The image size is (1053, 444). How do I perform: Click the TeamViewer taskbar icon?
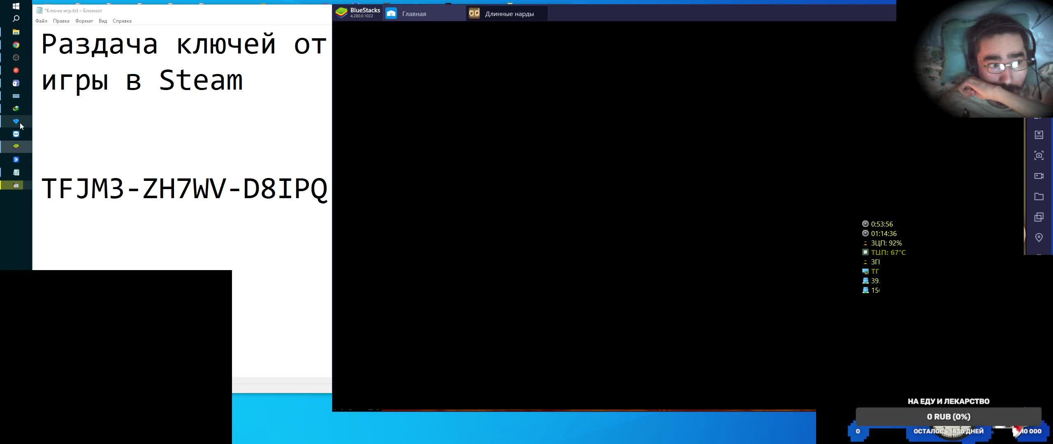pyautogui.click(x=16, y=134)
